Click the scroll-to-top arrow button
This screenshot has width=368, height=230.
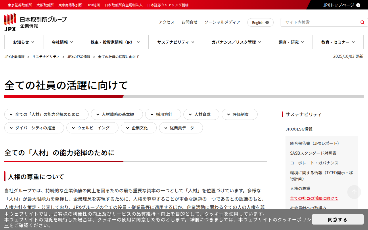click(354, 192)
